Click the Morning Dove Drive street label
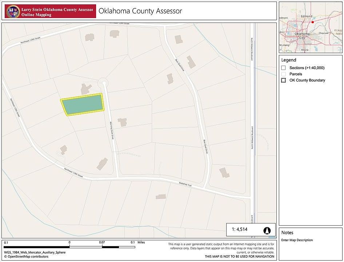 point(112,130)
